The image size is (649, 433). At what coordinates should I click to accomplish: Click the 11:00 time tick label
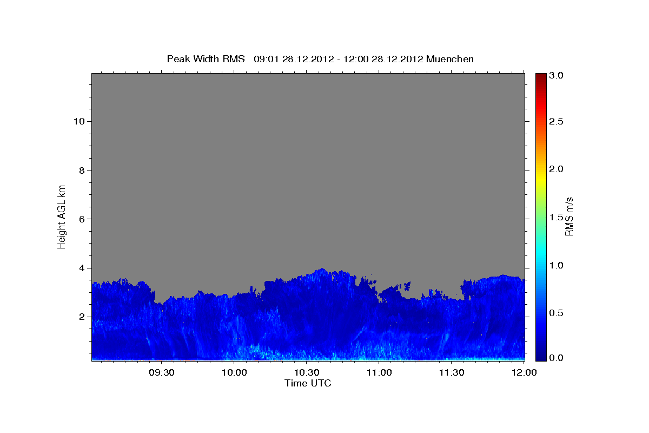(x=379, y=373)
